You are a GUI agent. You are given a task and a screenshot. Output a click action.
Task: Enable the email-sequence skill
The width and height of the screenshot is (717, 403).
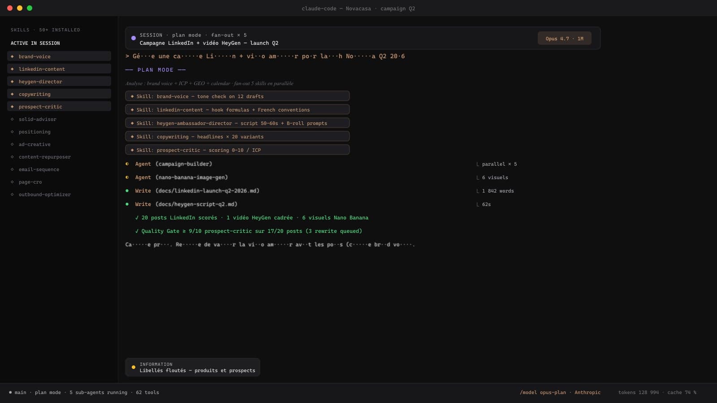(x=39, y=169)
